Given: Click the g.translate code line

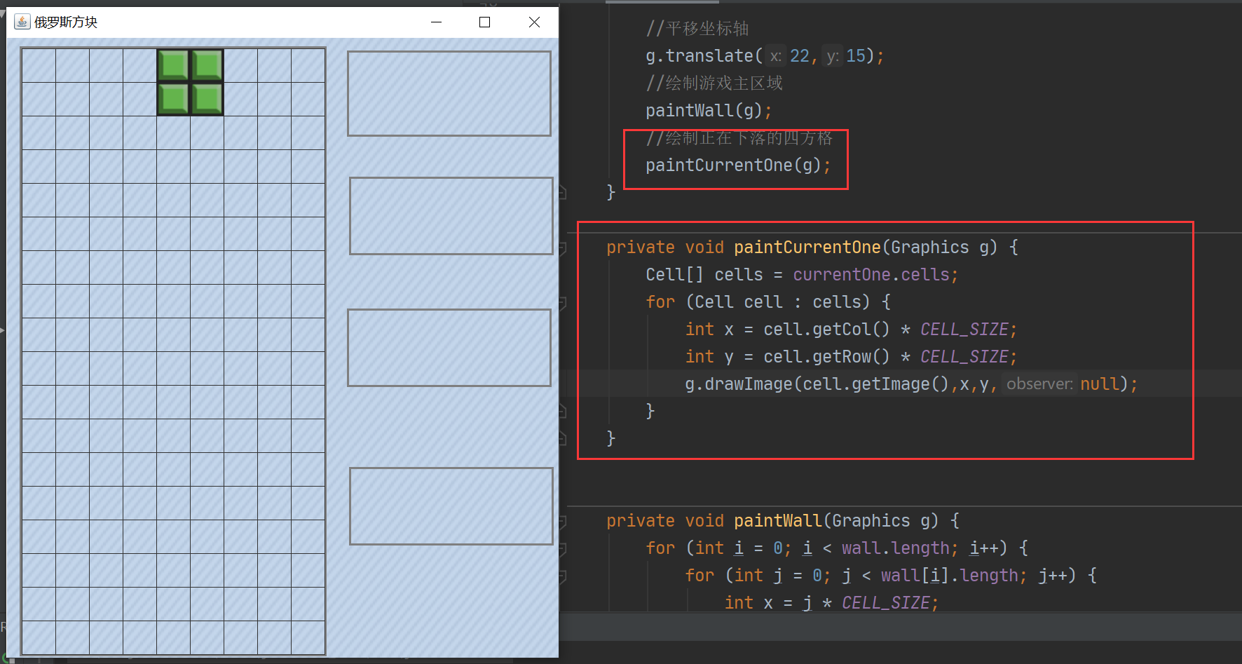Looking at the screenshot, I should 765,56.
